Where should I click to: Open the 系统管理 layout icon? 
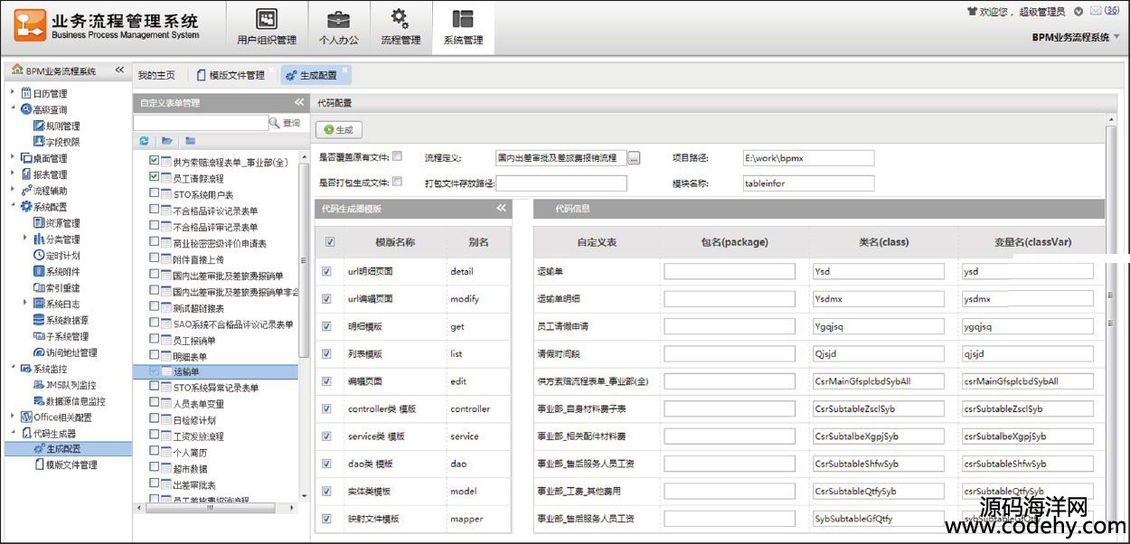[463, 19]
